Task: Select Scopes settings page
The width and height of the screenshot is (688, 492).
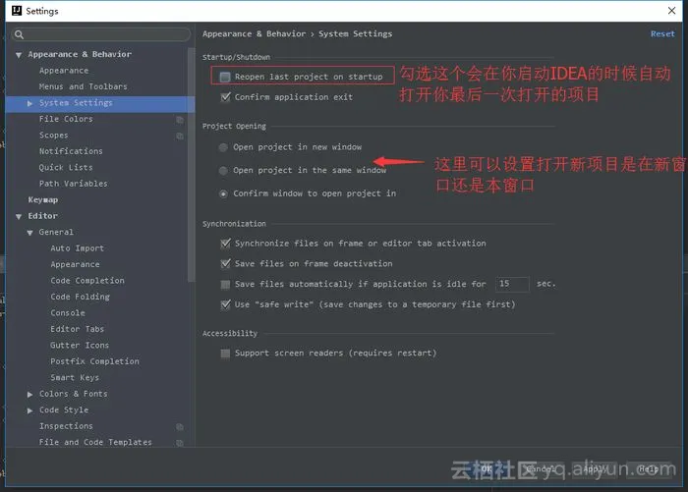Action: 53,136
